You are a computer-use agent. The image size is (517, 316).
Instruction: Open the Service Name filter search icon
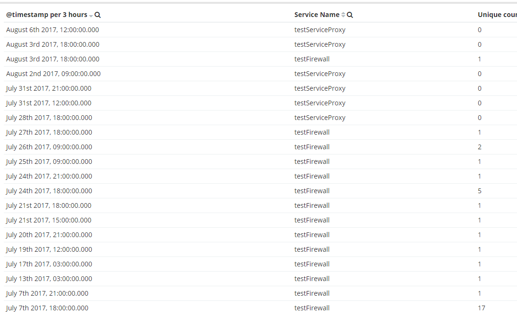(350, 15)
